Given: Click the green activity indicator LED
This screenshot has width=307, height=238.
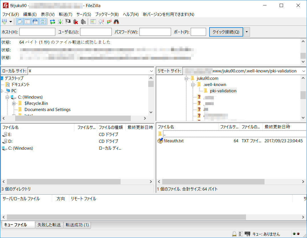Looking at the screenshot, I should [x=294, y=234].
